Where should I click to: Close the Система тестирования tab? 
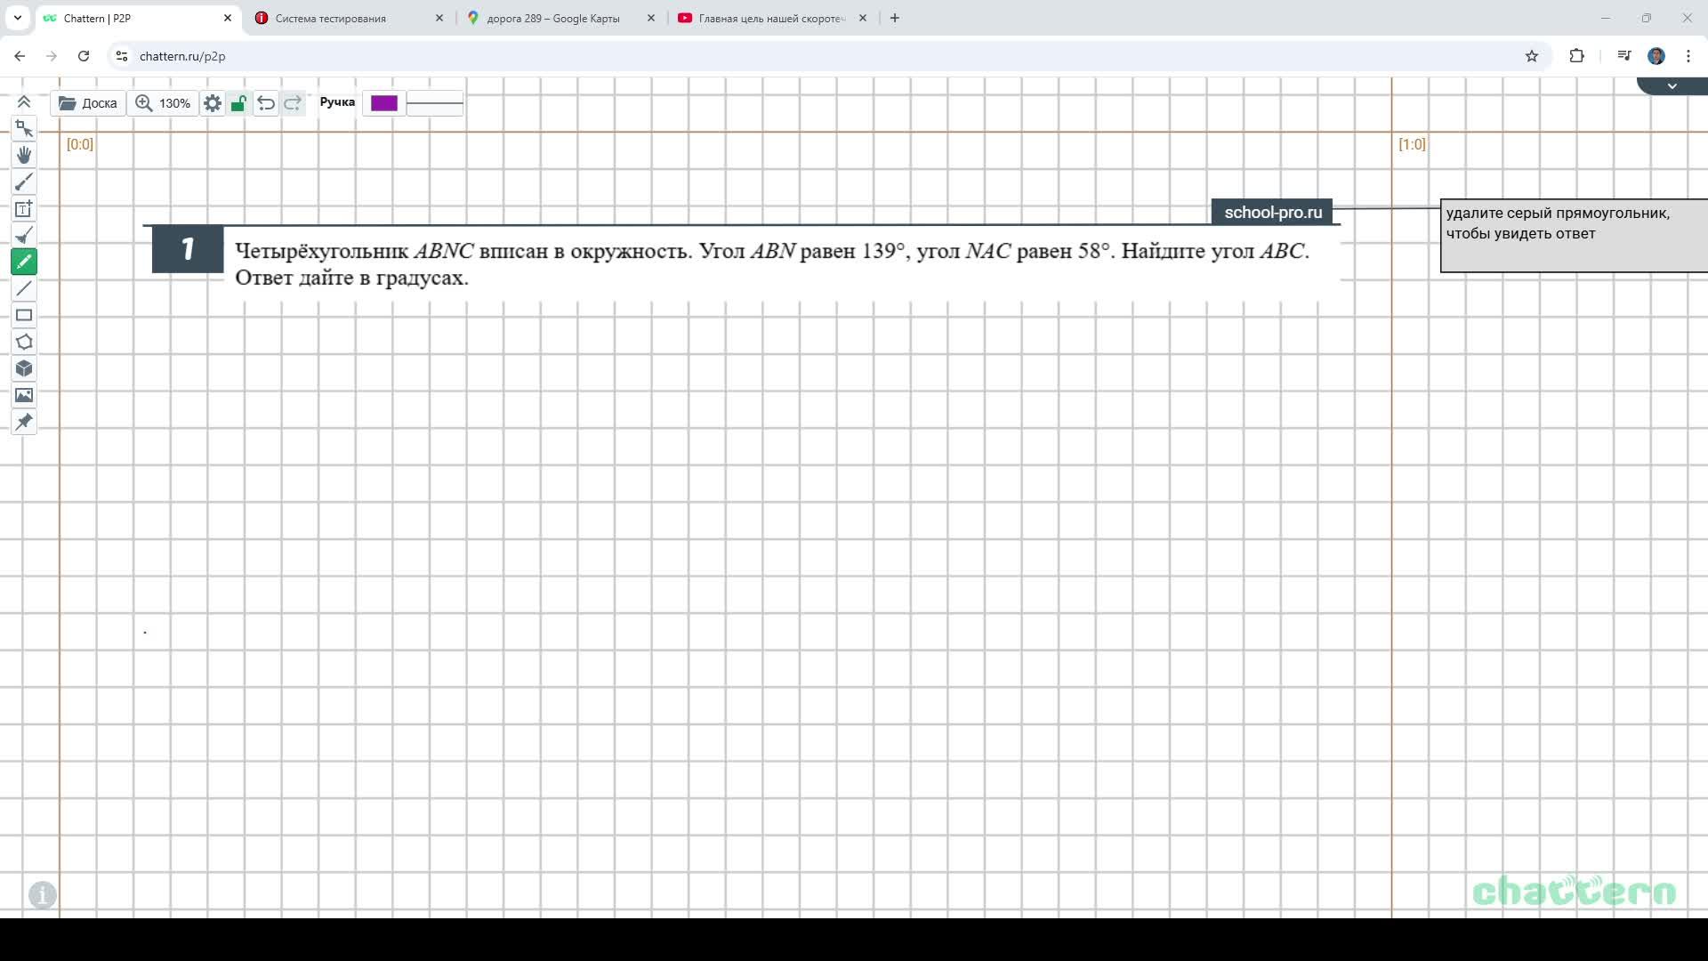click(439, 18)
